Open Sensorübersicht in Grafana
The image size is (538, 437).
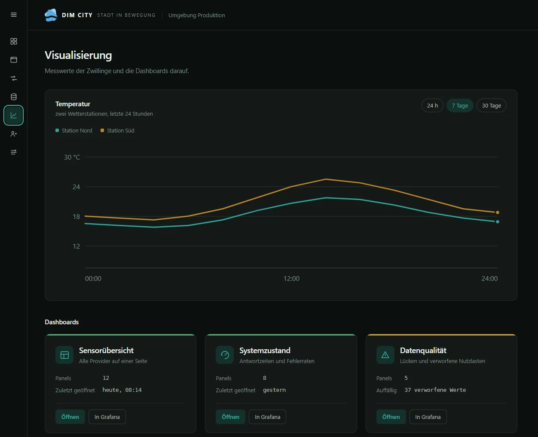(x=107, y=417)
